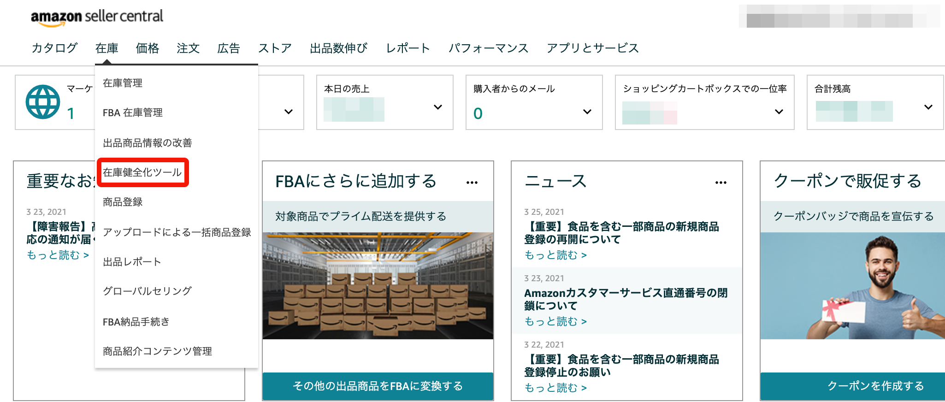This screenshot has width=945, height=402.
Task: Open the three-dot menu on ニュース card
Action: click(x=721, y=183)
